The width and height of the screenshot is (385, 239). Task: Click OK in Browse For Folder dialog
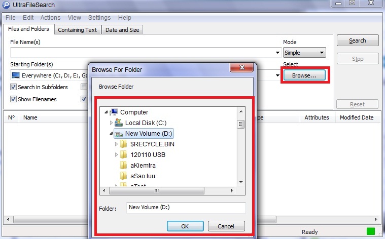coord(185,226)
